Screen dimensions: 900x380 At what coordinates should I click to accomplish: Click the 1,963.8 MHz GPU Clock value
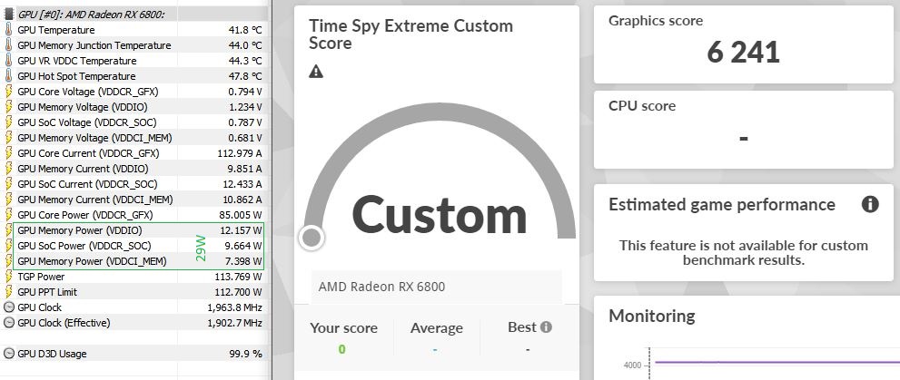(234, 307)
